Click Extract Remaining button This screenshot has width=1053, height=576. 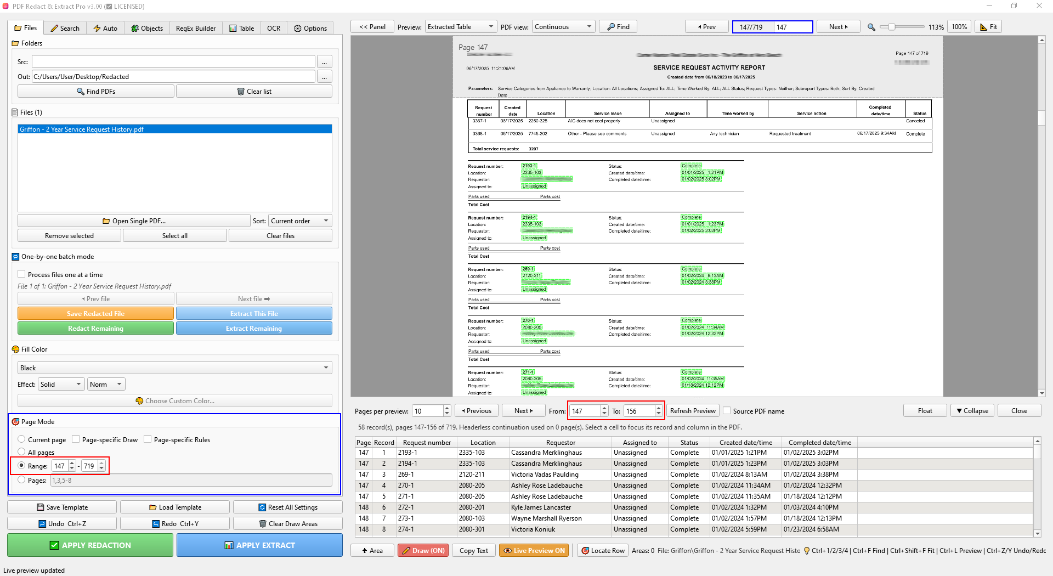tap(254, 329)
